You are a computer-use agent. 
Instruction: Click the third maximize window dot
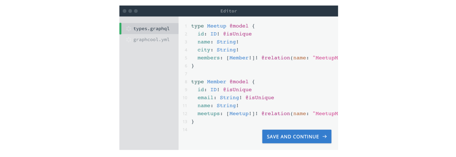pos(136,11)
